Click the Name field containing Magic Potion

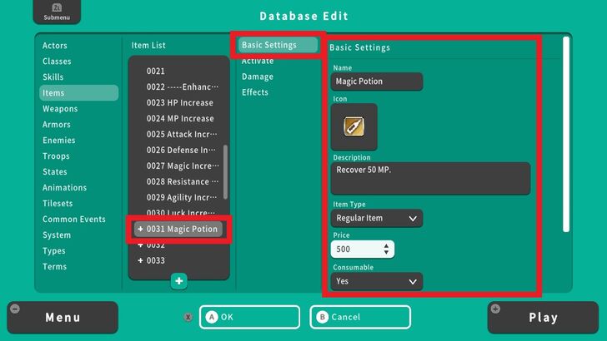[x=376, y=82]
